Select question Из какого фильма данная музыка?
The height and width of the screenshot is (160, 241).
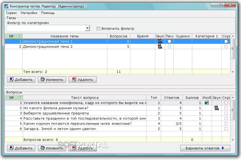(x=117, y=108)
